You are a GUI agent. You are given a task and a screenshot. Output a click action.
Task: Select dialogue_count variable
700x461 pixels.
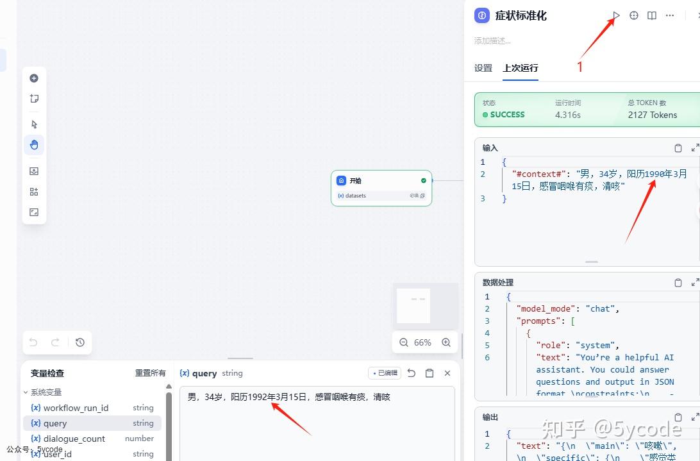(92, 439)
